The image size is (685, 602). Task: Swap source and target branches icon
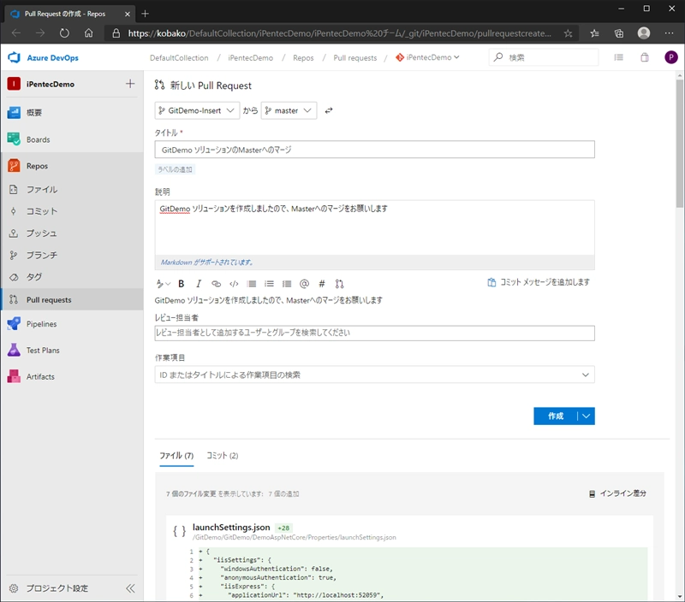329,110
